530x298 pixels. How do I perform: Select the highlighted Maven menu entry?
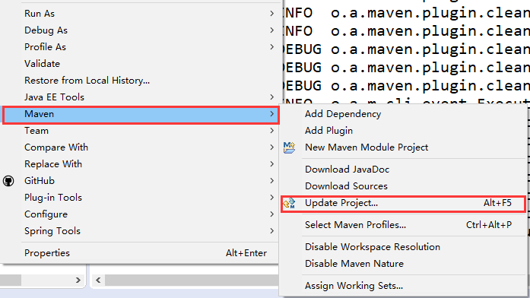pos(140,114)
